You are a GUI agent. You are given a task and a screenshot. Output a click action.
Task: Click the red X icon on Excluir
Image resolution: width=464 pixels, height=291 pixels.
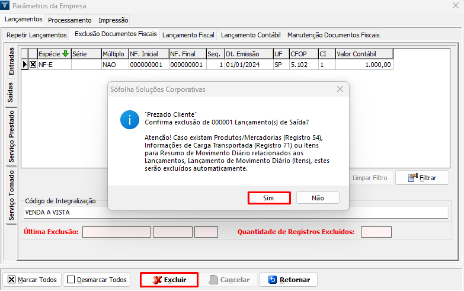tap(157, 280)
